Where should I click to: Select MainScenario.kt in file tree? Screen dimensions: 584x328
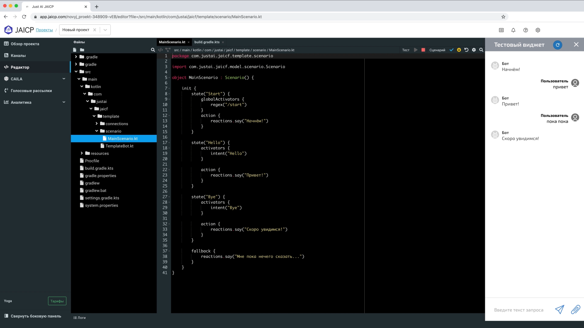tap(114, 138)
